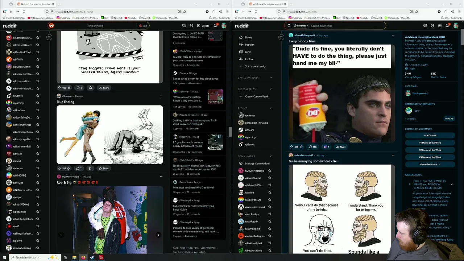Viewport: 464px width, 261px height.
Task: Open Firefox from the Windows taskbar
Action: (x=83, y=257)
